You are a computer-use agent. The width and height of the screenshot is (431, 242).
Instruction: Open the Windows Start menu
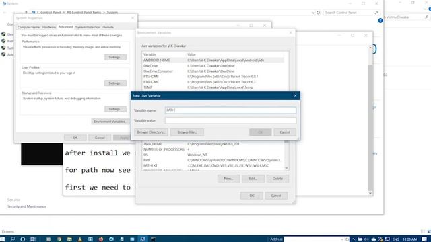pyautogui.click(x=3, y=239)
